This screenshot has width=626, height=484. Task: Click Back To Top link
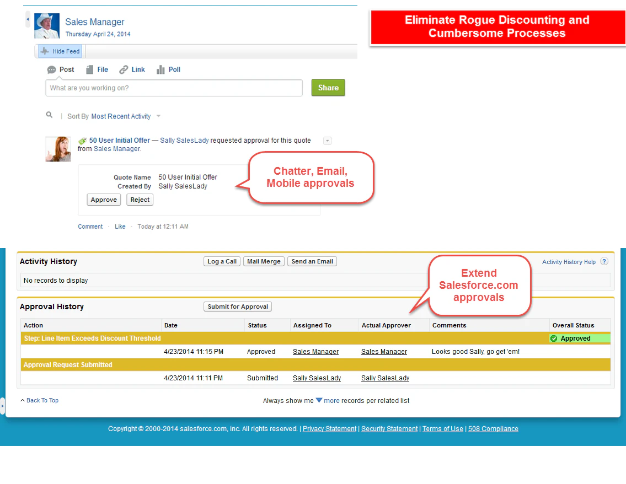(x=42, y=400)
